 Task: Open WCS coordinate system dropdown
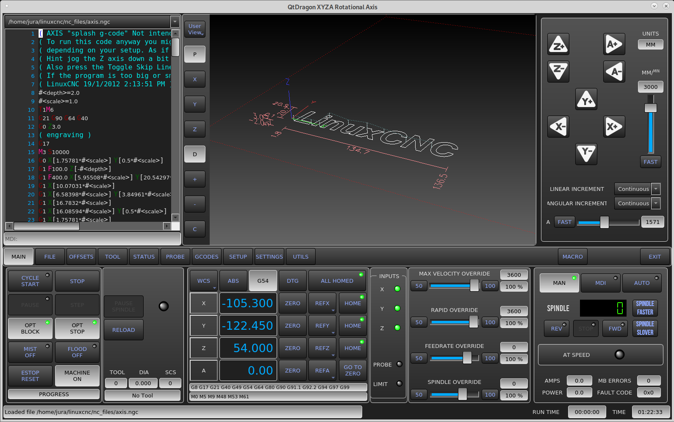point(204,281)
